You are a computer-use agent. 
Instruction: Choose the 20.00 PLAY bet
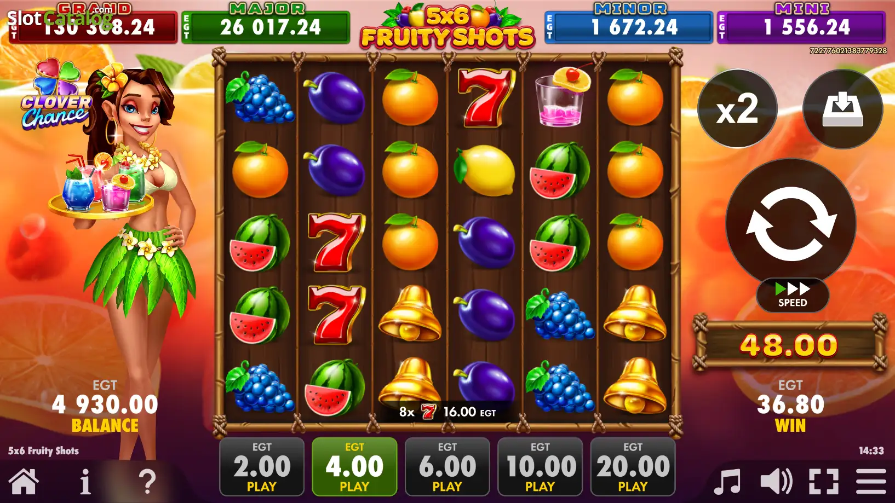(x=633, y=466)
